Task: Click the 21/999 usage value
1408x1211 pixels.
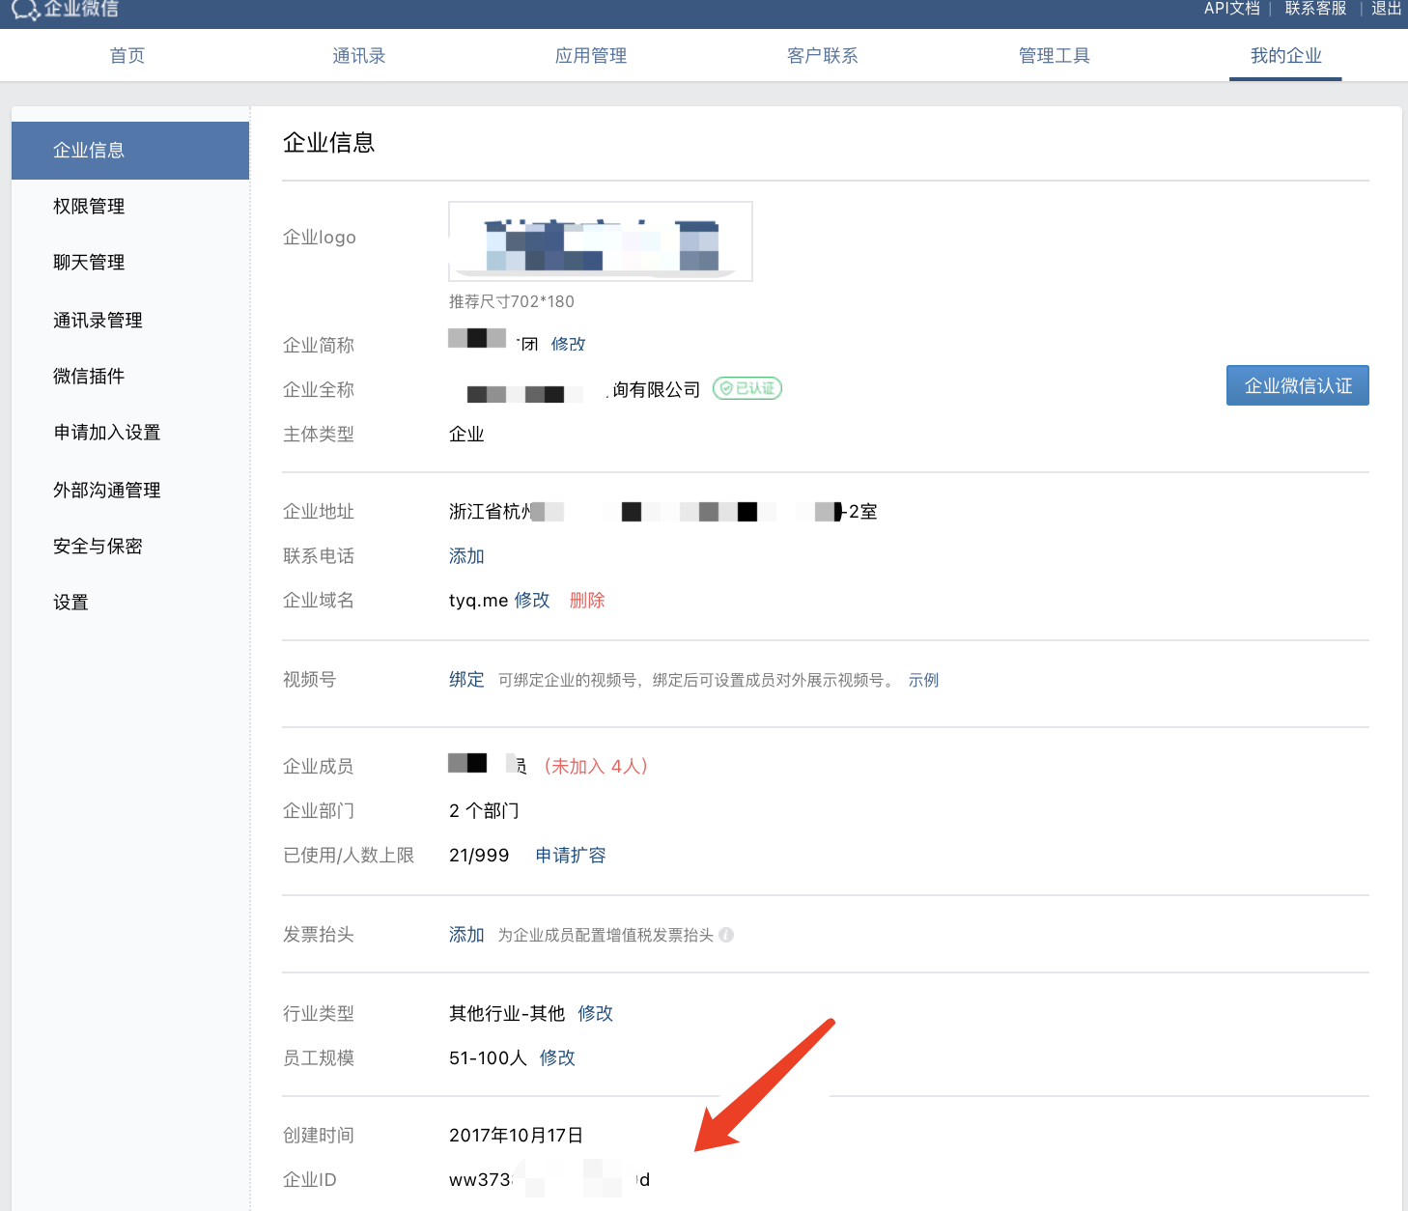Action: click(x=479, y=856)
